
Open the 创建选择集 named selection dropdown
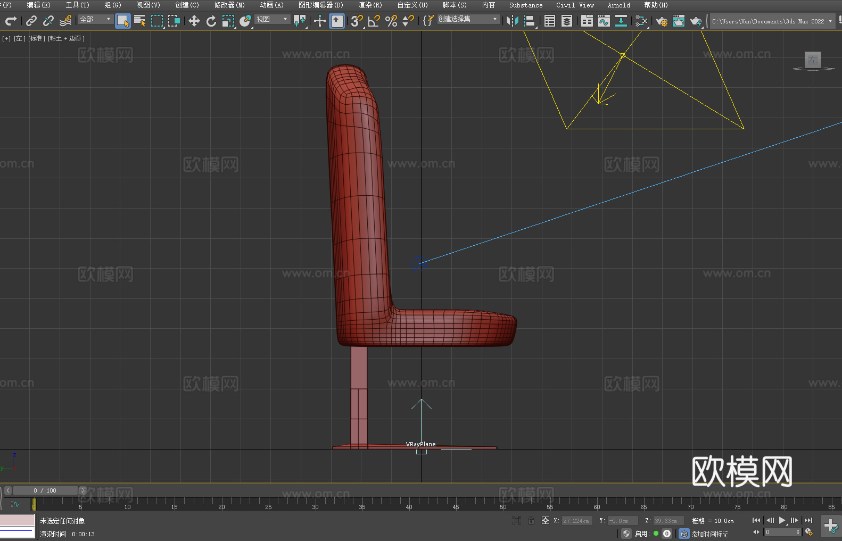[x=469, y=19]
